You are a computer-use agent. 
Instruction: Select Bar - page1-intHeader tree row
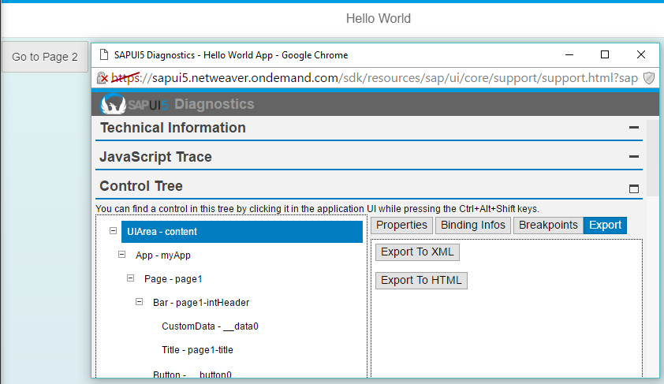(201, 303)
